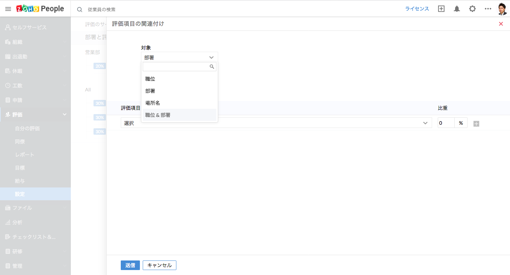Click the ファイル sidebar icon
Screen dimensions: 510x275
click(8, 208)
